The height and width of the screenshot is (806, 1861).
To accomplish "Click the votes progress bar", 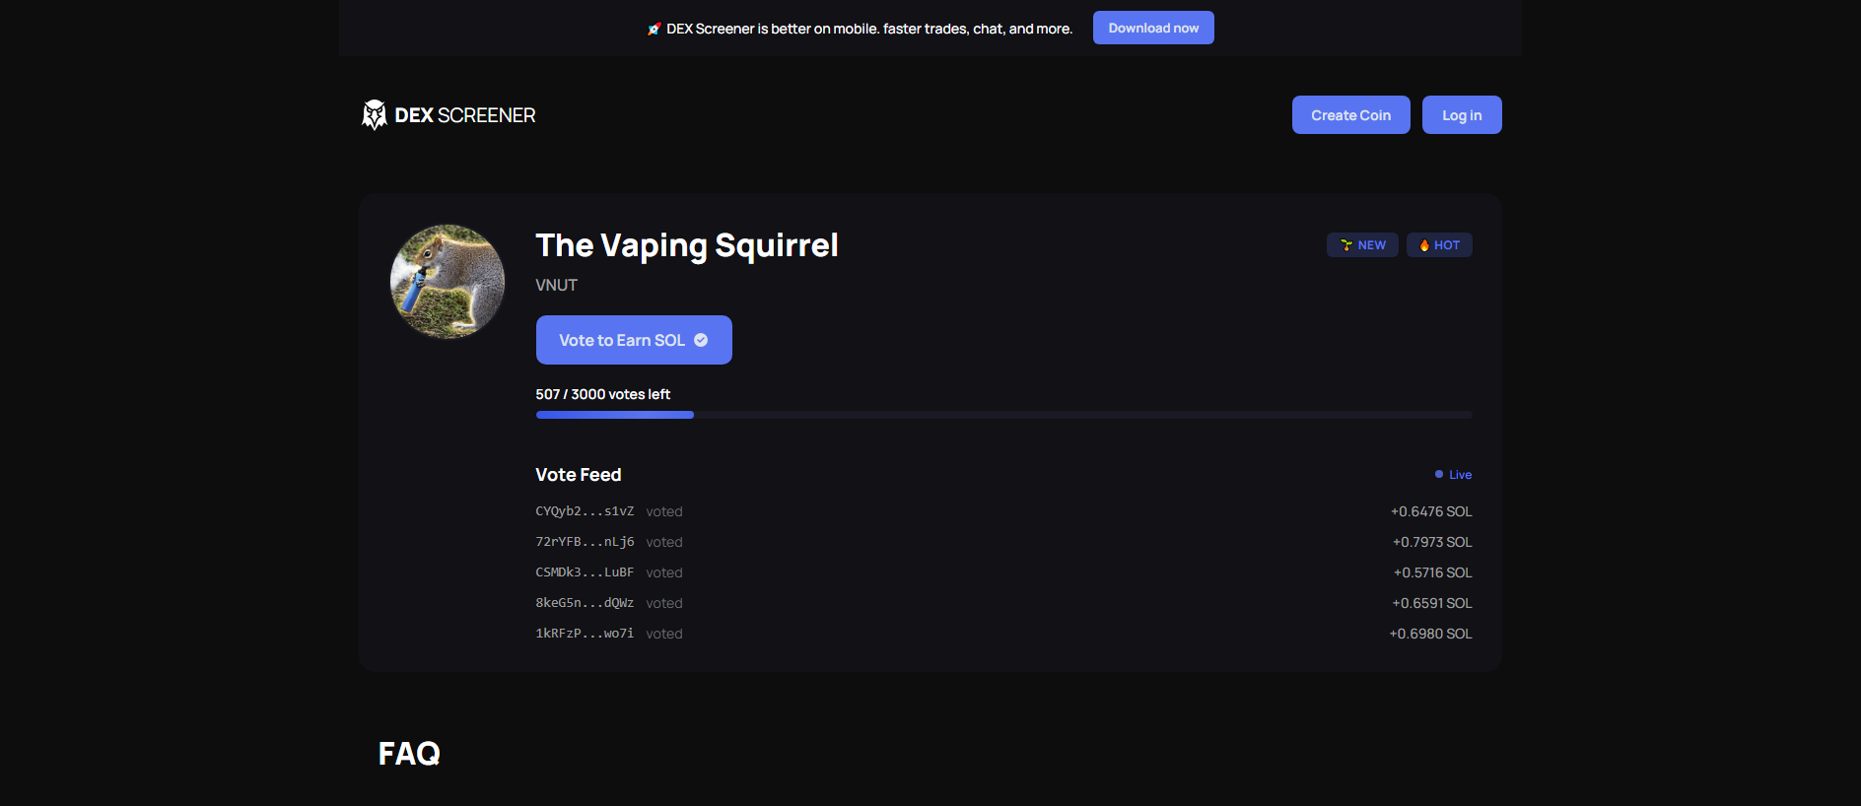I will coord(1003,415).
